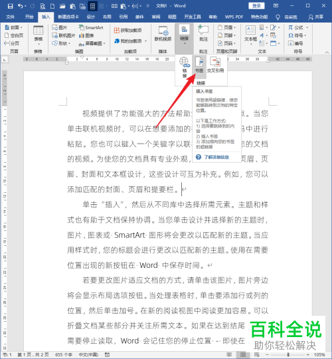The width and height of the screenshot is (332, 359).
Task: Open the undo history dropdown arrow
Action: coord(25,6)
